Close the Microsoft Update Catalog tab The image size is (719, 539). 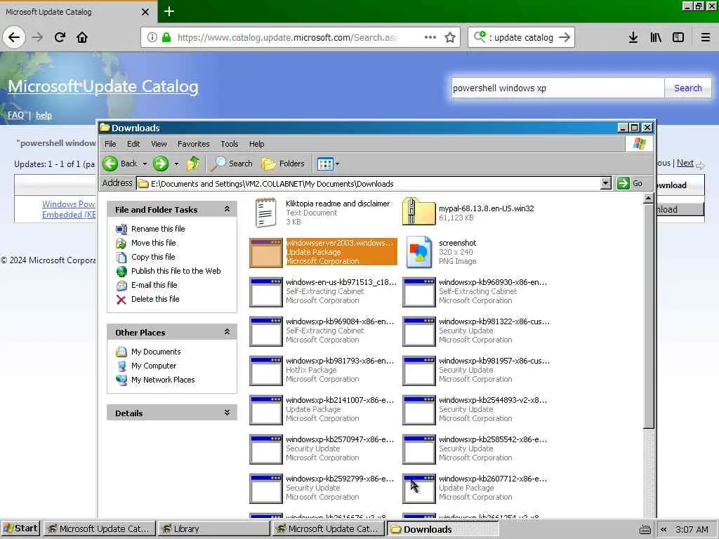[145, 12]
